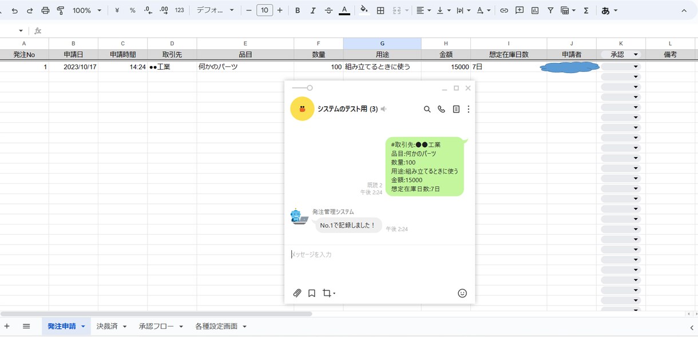Viewport: 698px width, 337px height.
Task: Increase decimal places
Action: tap(164, 10)
